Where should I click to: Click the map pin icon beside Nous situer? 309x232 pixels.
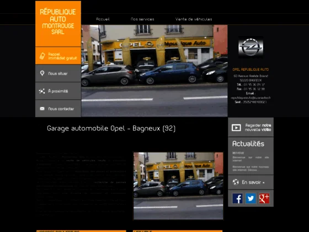42,73
